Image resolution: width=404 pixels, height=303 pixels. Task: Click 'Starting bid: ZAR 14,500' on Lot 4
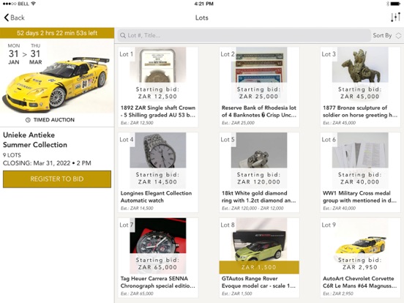tap(157, 178)
